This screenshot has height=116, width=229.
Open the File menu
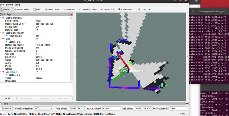click(2, 5)
